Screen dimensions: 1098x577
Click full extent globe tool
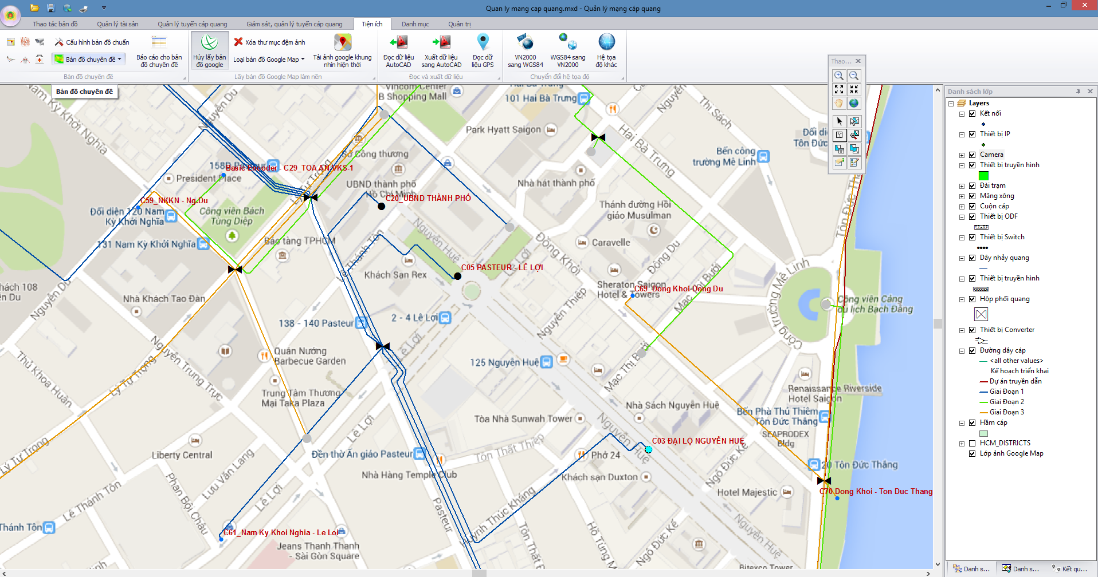[x=854, y=103]
